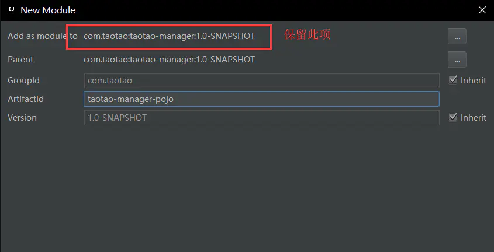Focus the ArtifactId field with taotao-manager-pojo
This screenshot has height=252, width=494.
[261, 99]
